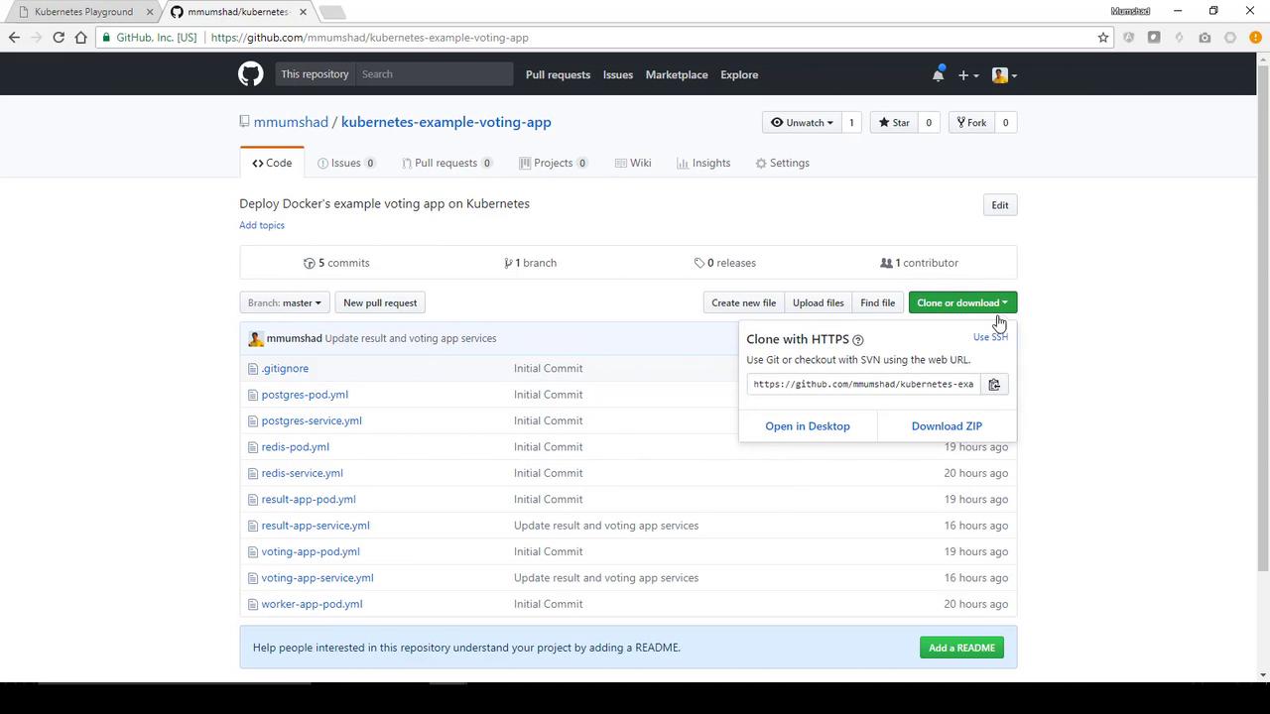The height and width of the screenshot is (714, 1270).
Task: Open the GitHub Octocat home logo
Action: click(x=250, y=74)
